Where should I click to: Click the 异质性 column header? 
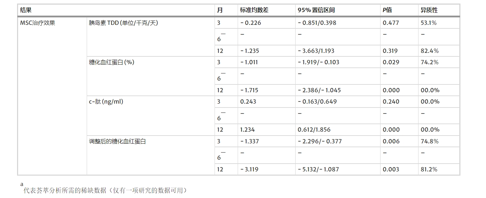pyautogui.click(x=429, y=10)
